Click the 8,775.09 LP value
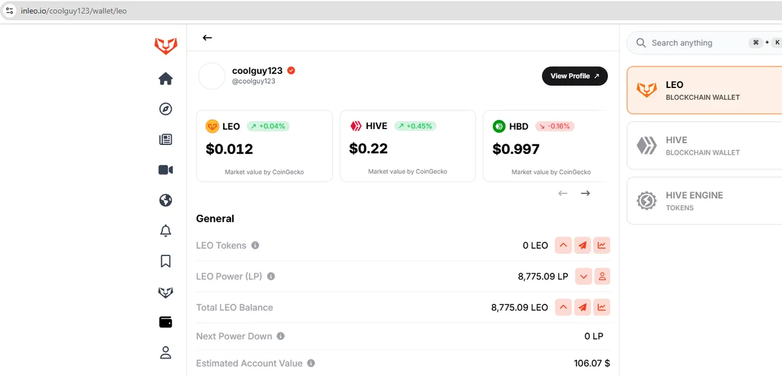782x376 pixels. [543, 276]
